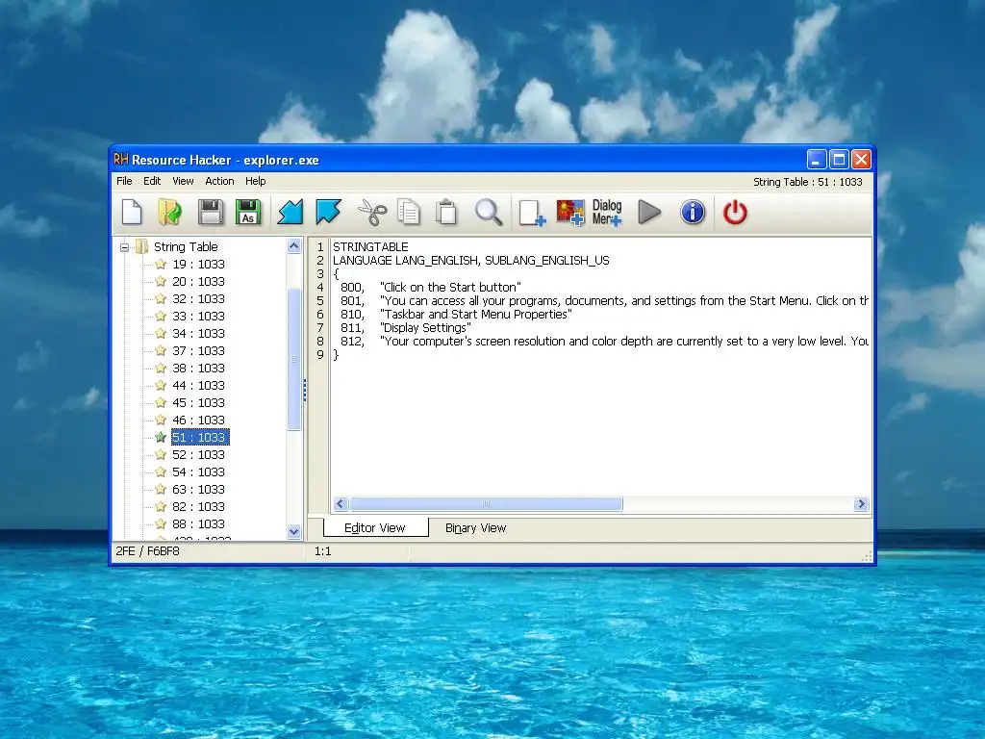Image resolution: width=985 pixels, height=739 pixels.
Task: Click the Save floppy disk icon
Action: (211, 212)
